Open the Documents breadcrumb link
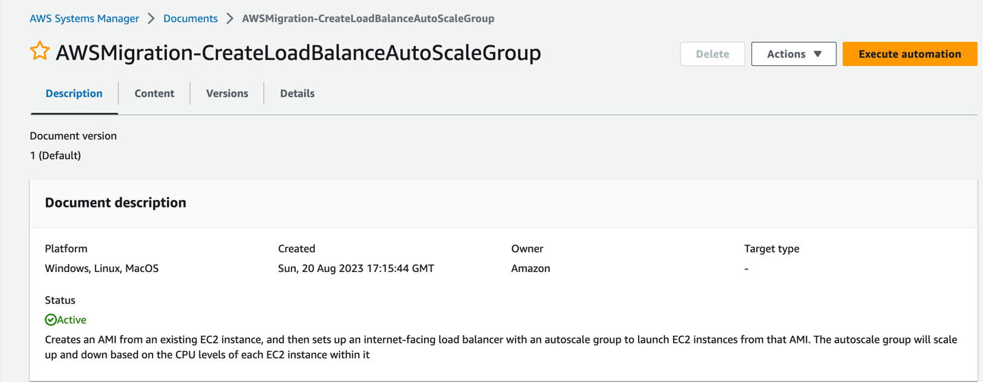The image size is (983, 384). pos(190,19)
